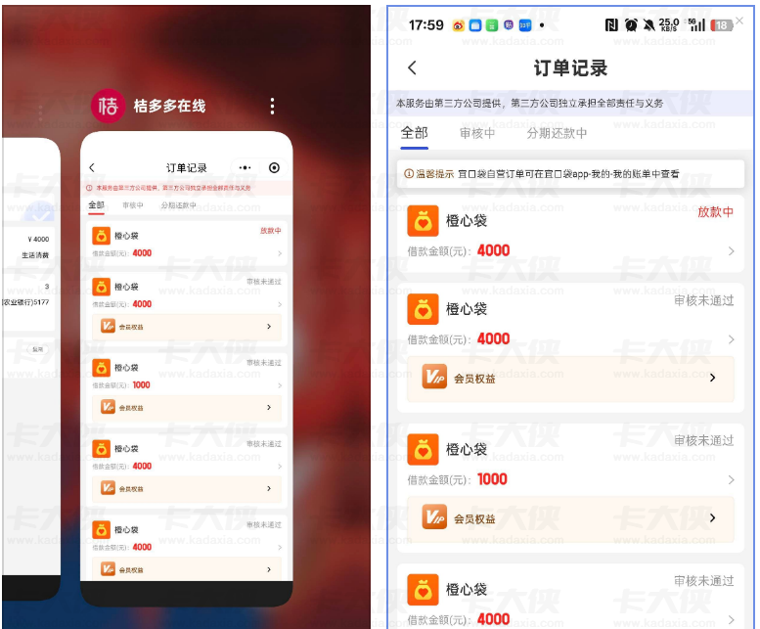This screenshot has width=760, height=629.
Task: Tap 会员权益 arrow under 4000 order on right
Action: (712, 377)
